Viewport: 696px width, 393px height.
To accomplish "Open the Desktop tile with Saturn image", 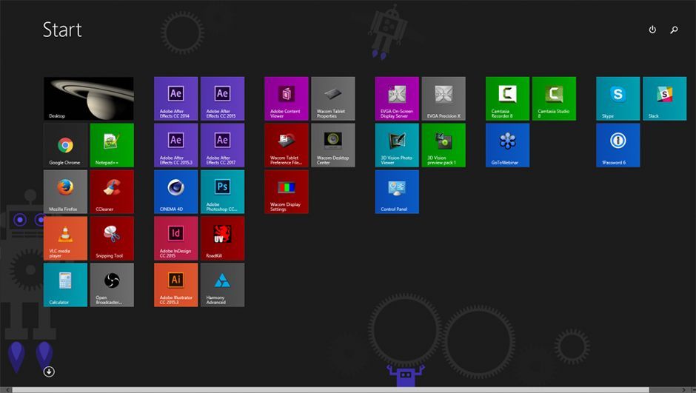I will click(x=89, y=98).
